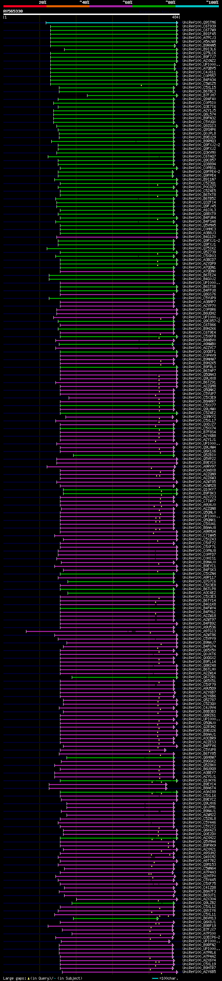
Task: Select the UniRef100_A3A8X8 entry
Action: click(x=199, y=470)
